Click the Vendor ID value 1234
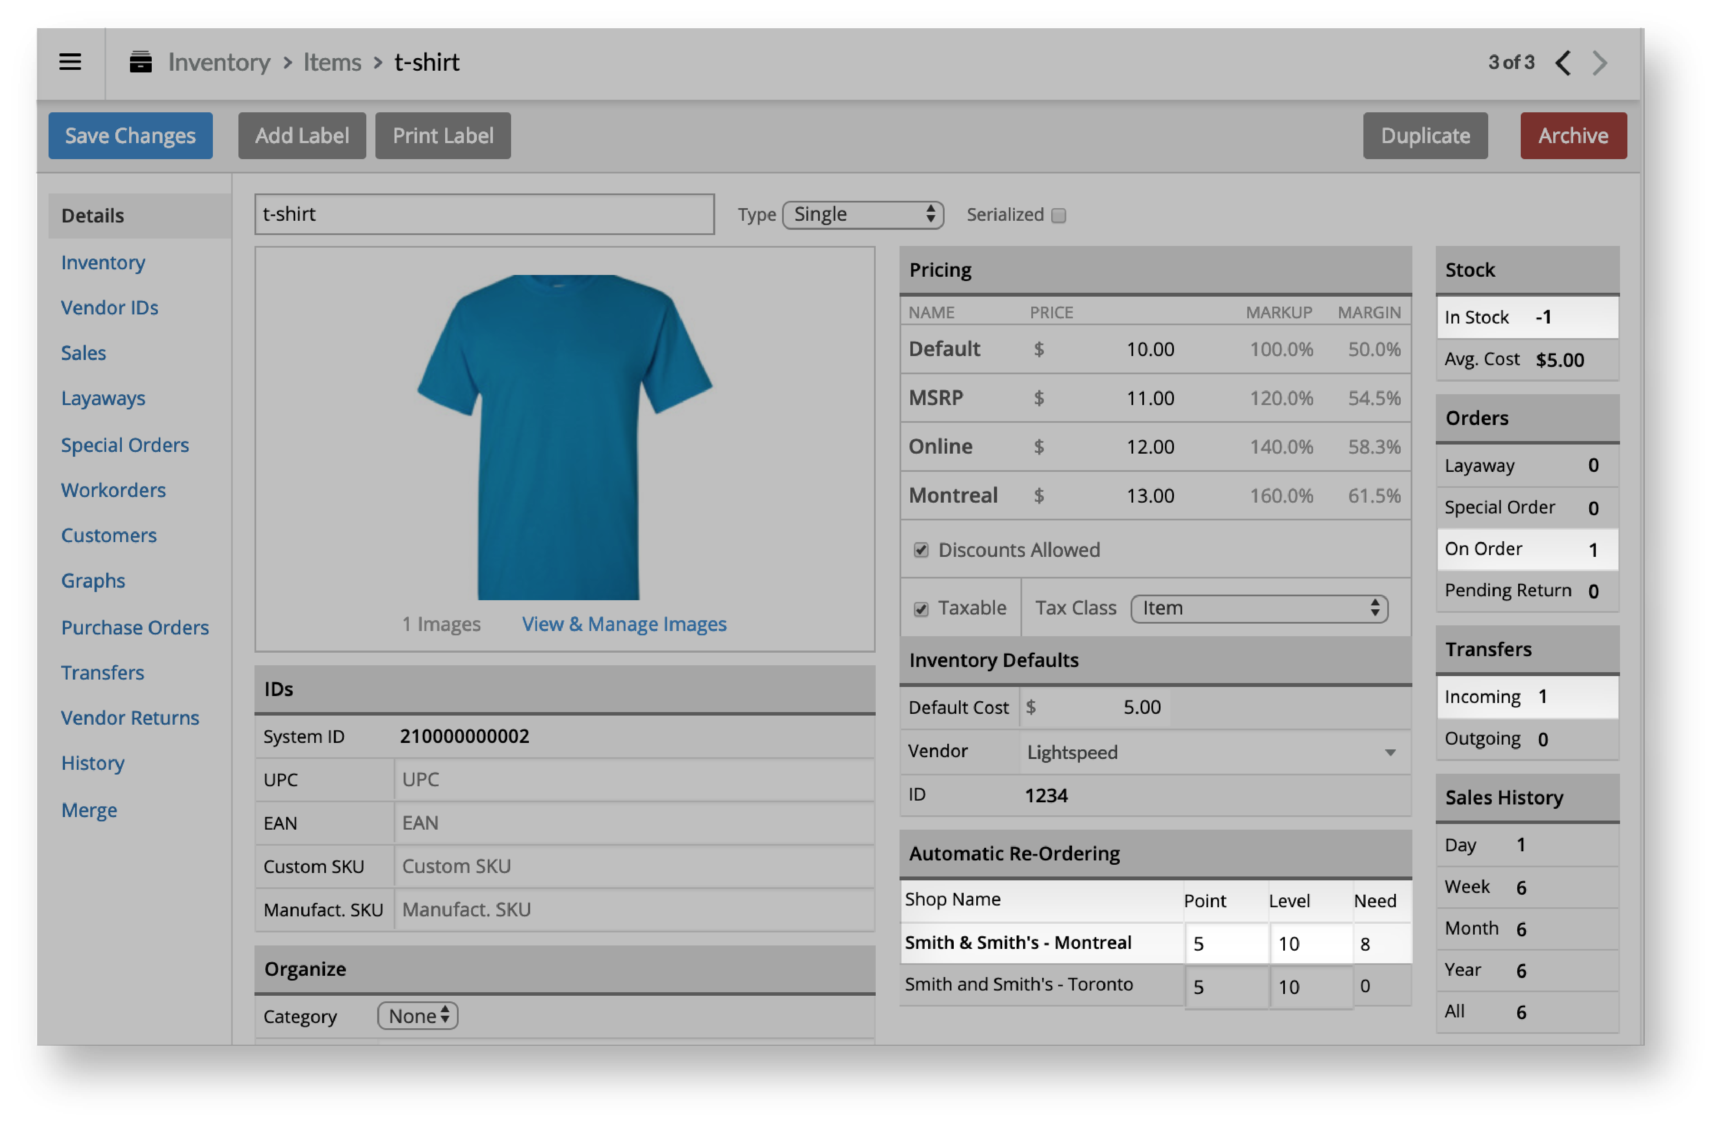 click(1046, 796)
